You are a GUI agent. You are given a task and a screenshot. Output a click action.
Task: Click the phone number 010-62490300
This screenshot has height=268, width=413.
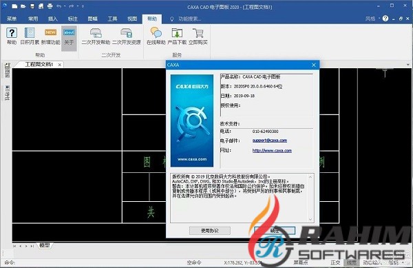pyautogui.click(x=265, y=131)
